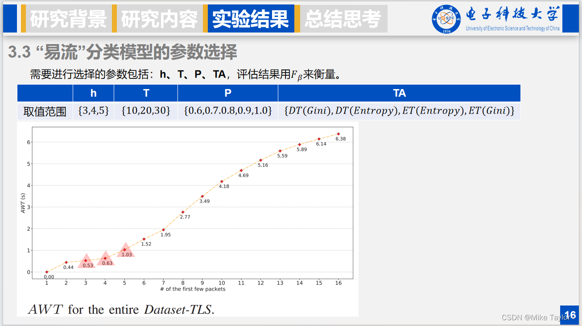The height and width of the screenshot is (326, 582).
Task: Click the highlighted data label 0.63
Action: click(x=107, y=263)
